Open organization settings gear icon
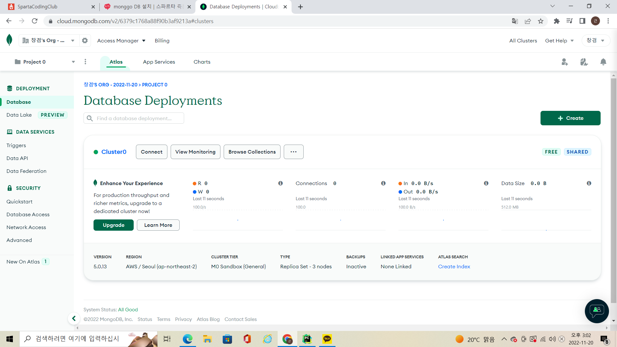Viewport: 617px width, 347px height. [85, 40]
